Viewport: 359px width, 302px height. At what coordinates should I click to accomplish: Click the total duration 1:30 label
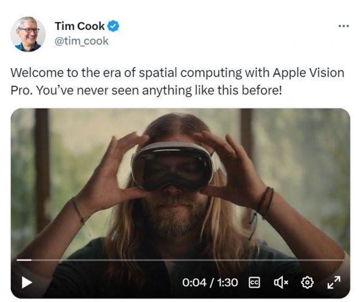click(226, 282)
